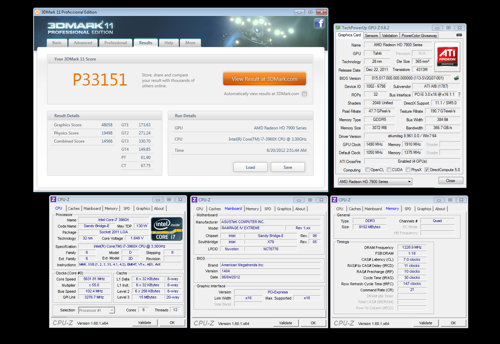Screen dimensions: 500x344
Task: Open the Processor #1 selection dropdown
Action: coord(97,310)
